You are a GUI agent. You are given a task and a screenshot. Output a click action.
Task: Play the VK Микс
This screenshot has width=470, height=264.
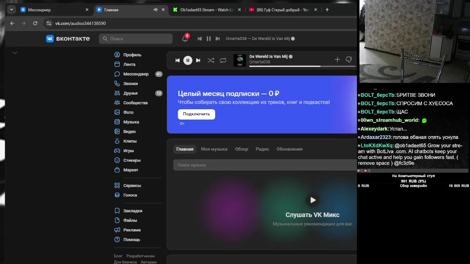pyautogui.click(x=312, y=200)
